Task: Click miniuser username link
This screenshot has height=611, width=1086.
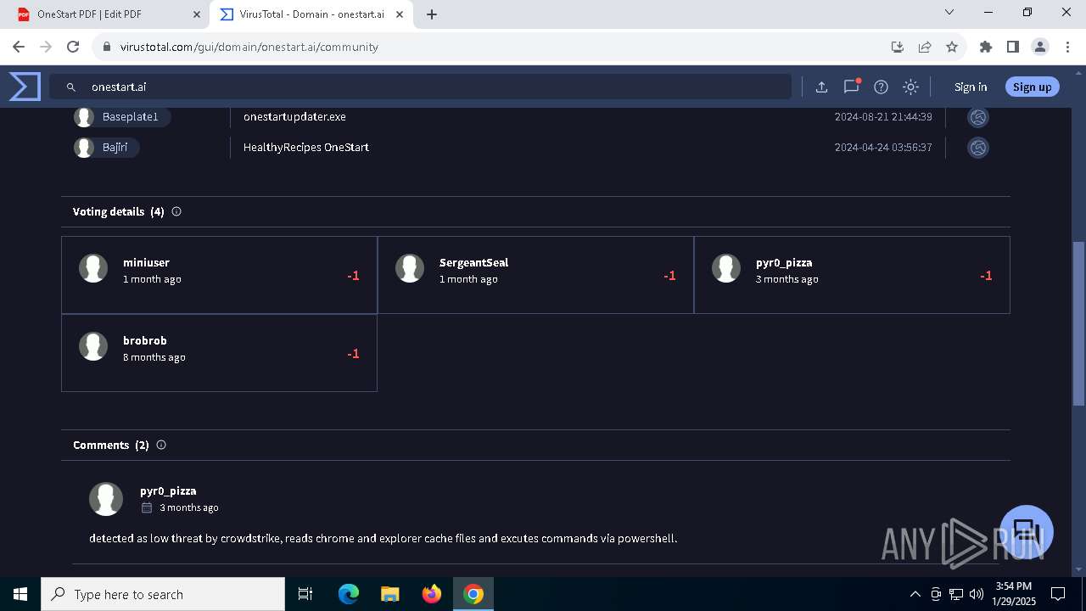Action: coord(146,262)
